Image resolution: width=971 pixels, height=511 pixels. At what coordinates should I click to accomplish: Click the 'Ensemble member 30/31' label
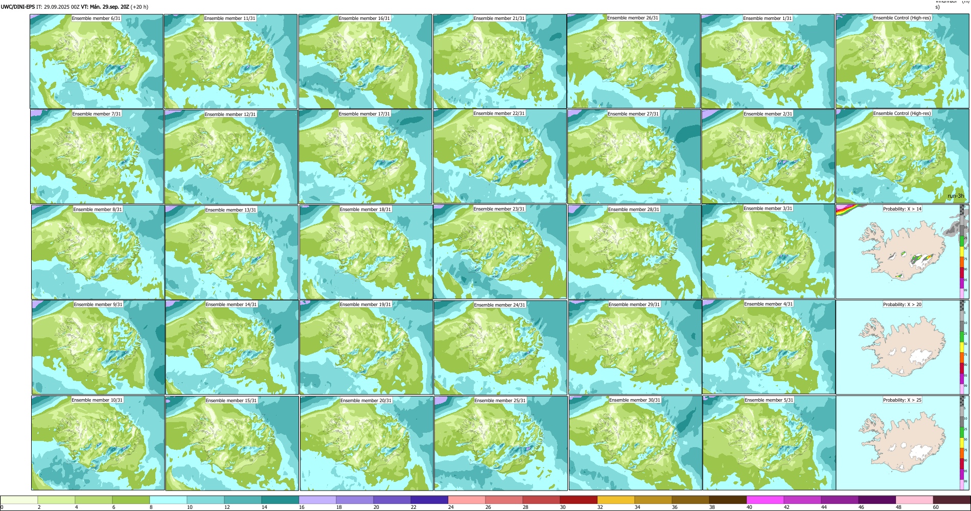(x=635, y=400)
